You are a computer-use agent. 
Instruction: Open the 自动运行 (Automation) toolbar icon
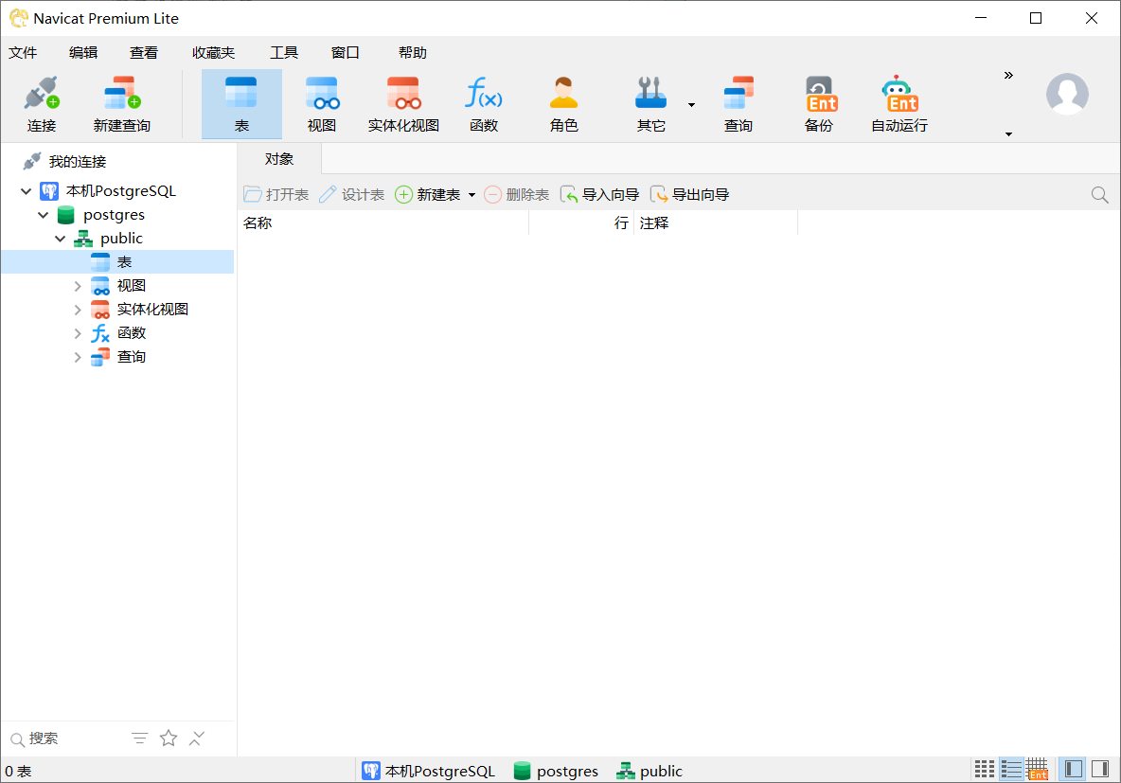[x=899, y=104]
